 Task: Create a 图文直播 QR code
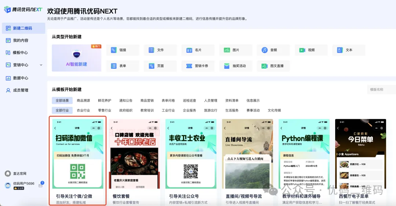coord(274,66)
